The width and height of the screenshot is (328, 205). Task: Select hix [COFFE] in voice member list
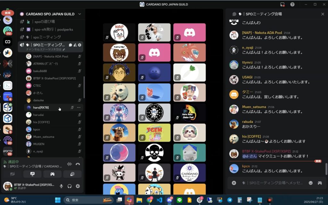(54, 122)
